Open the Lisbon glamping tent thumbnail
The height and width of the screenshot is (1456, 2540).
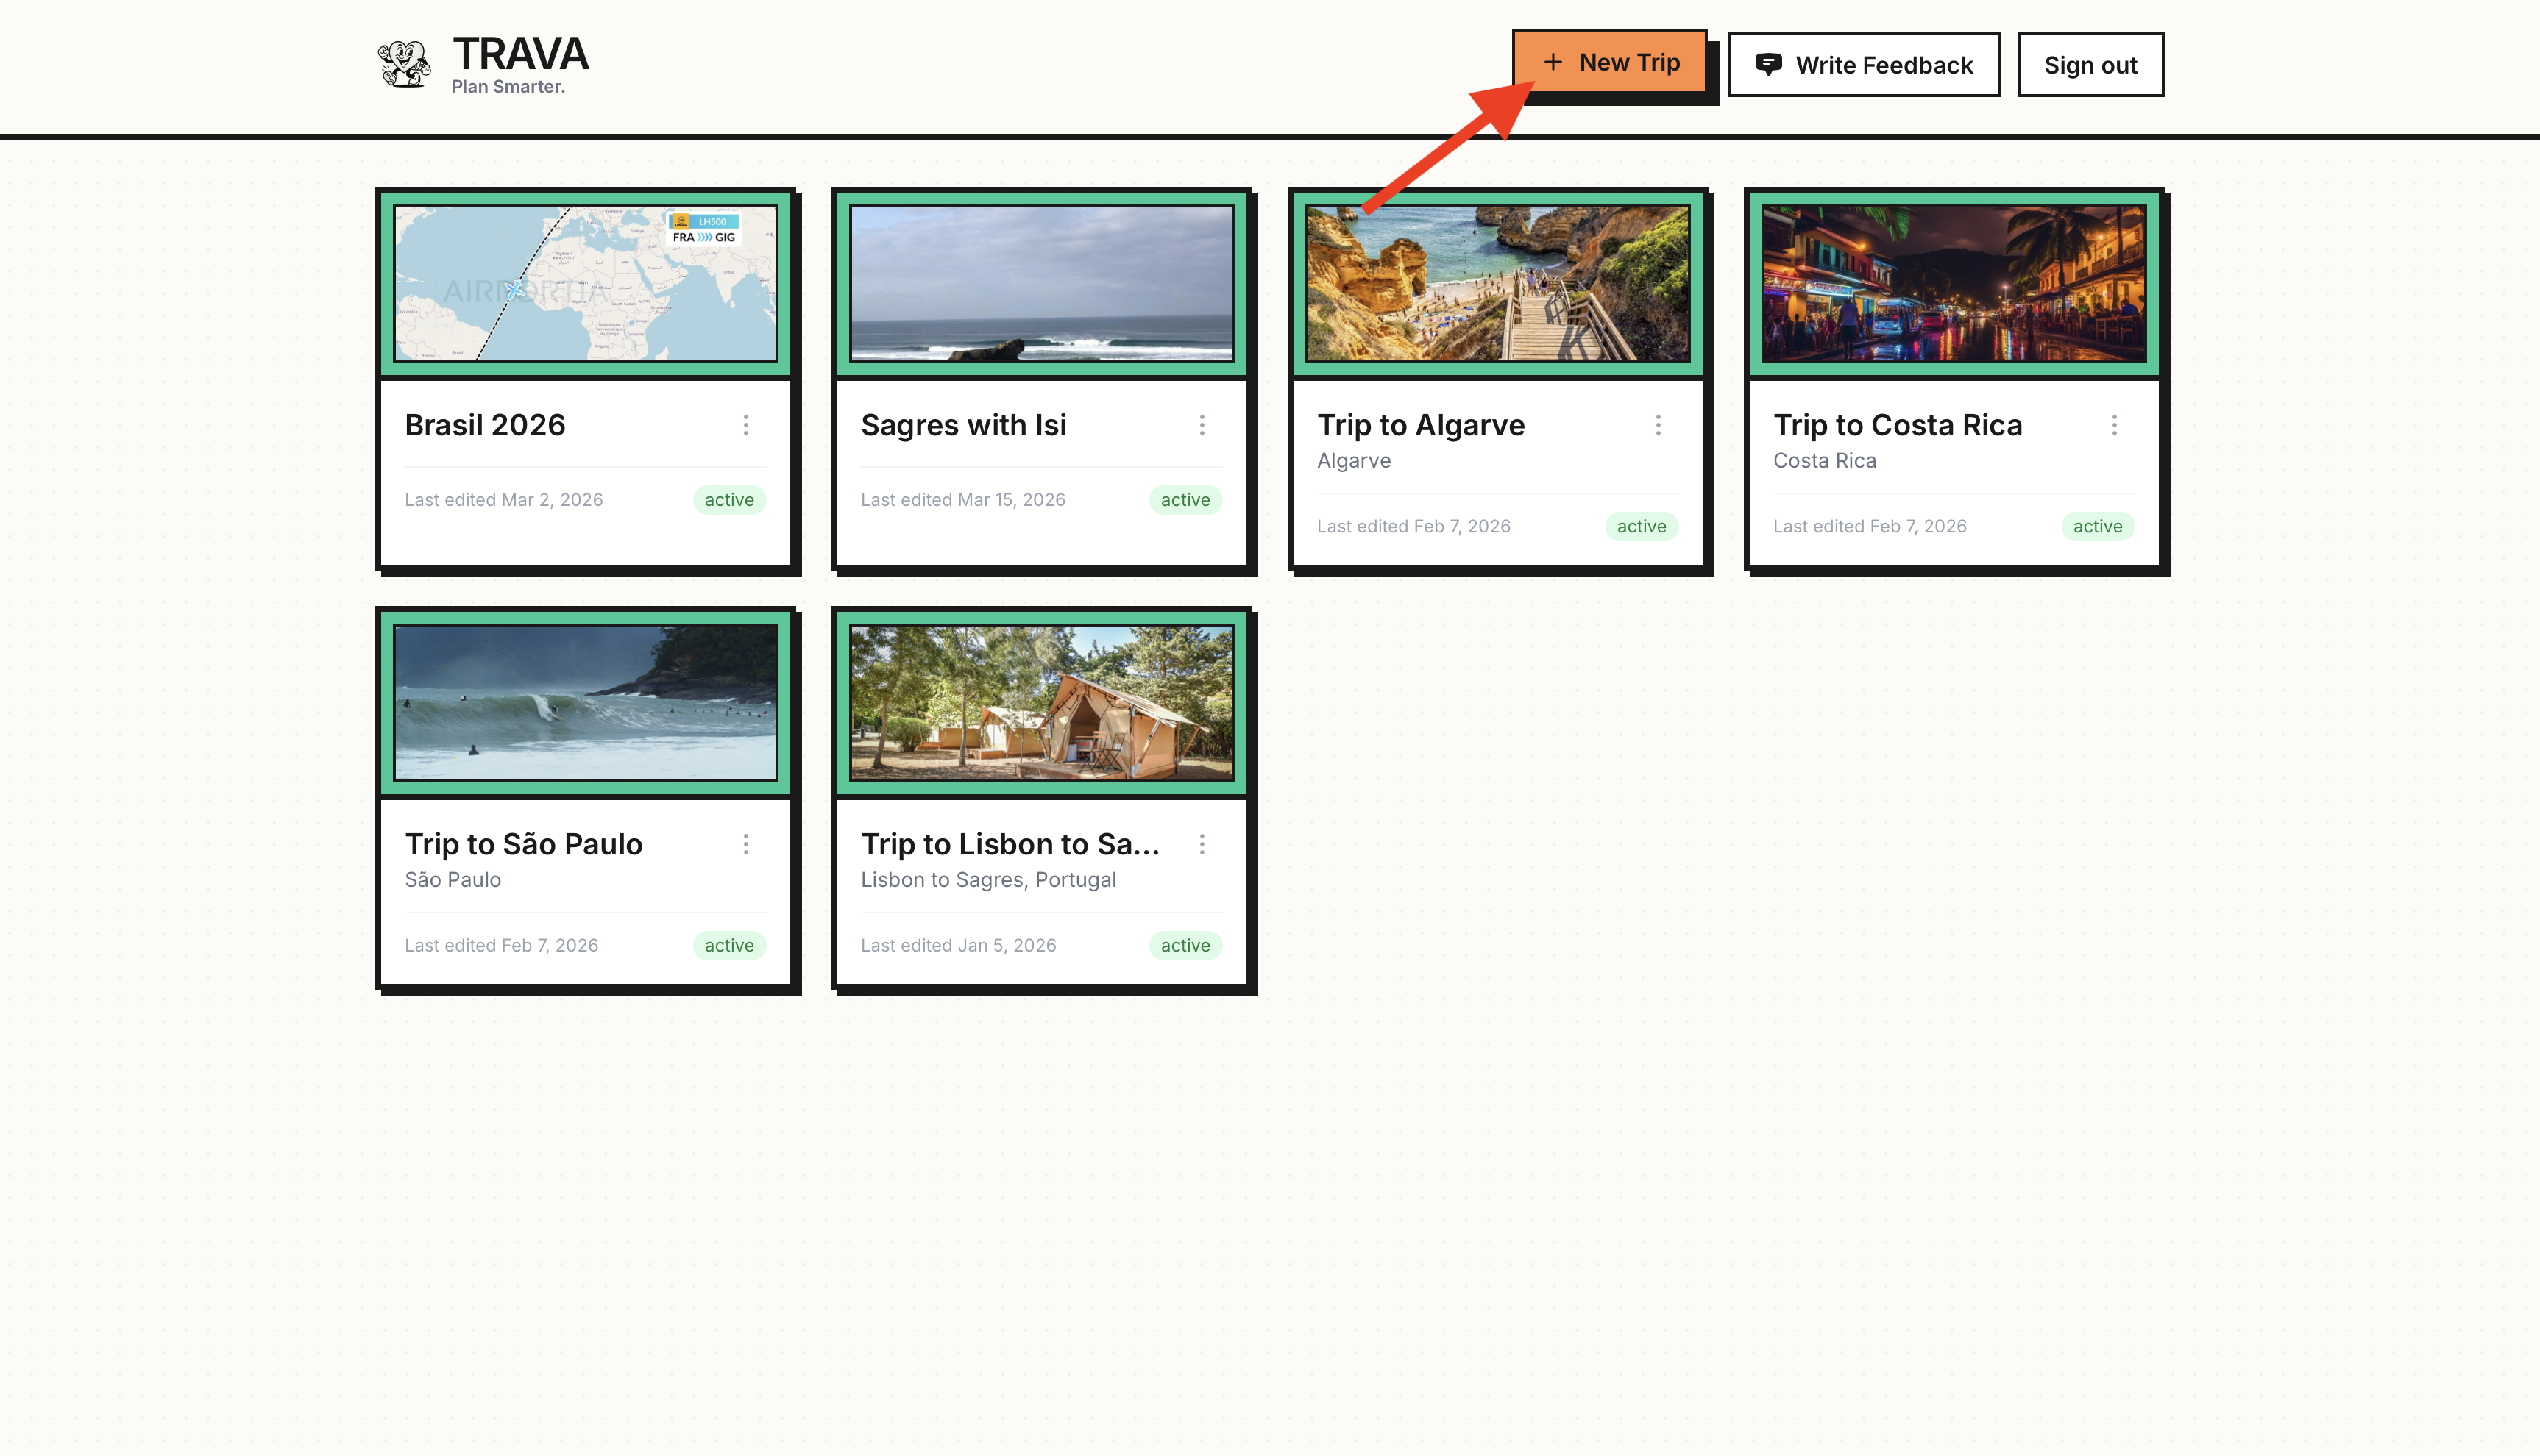pyautogui.click(x=1041, y=702)
